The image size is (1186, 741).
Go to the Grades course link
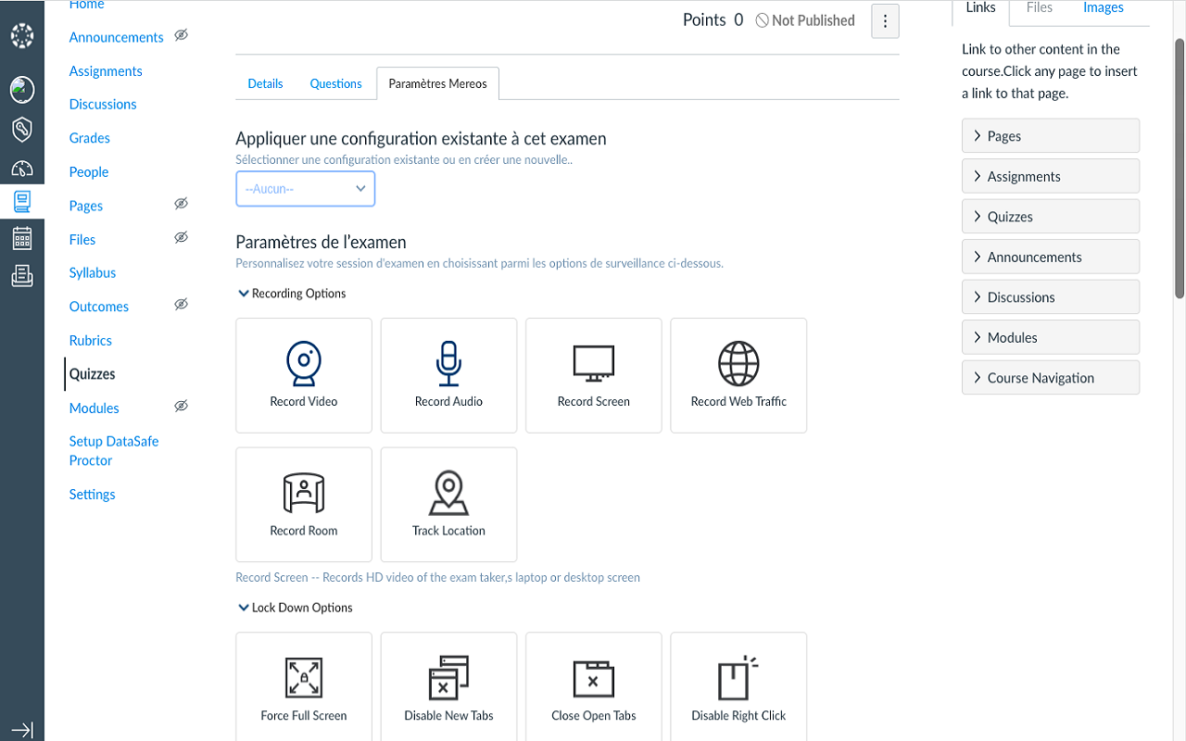coord(90,138)
